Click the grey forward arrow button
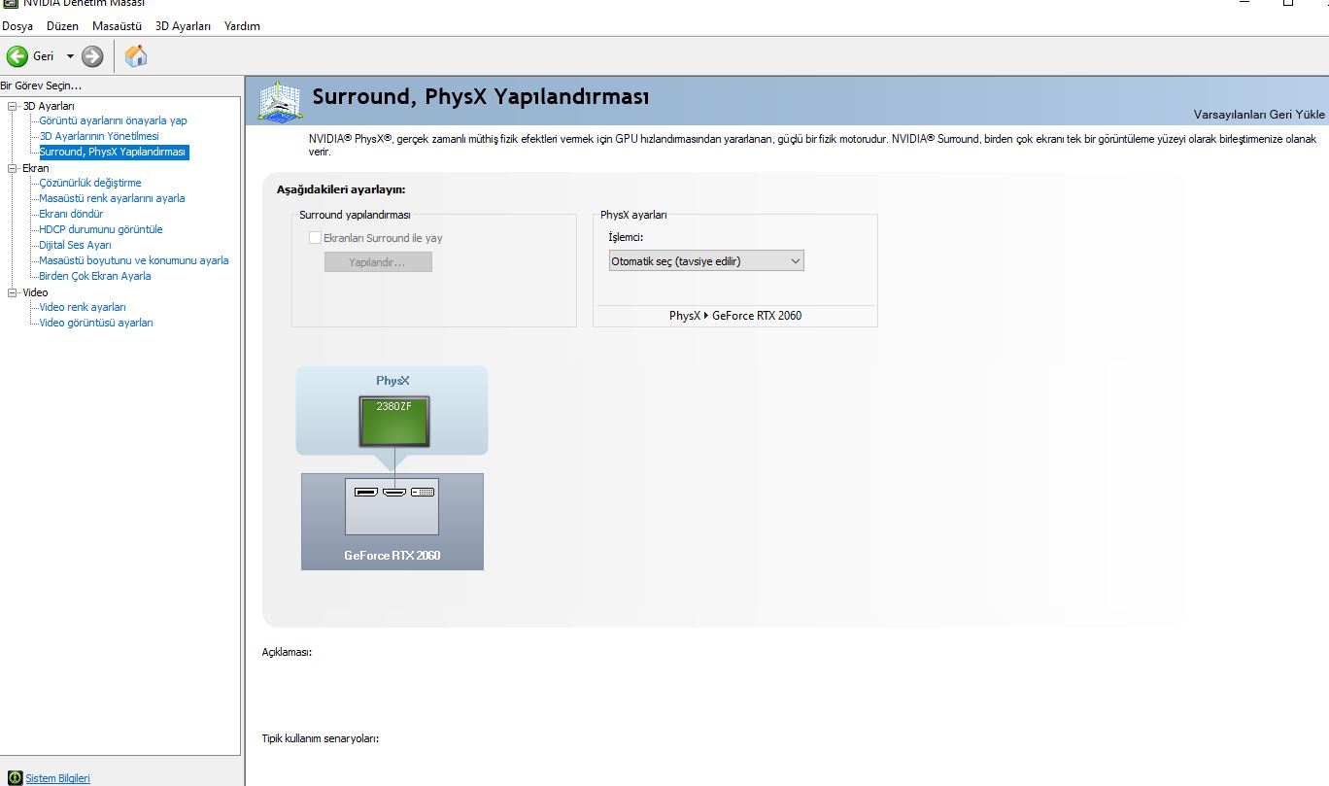This screenshot has width=1329, height=786. click(x=92, y=56)
